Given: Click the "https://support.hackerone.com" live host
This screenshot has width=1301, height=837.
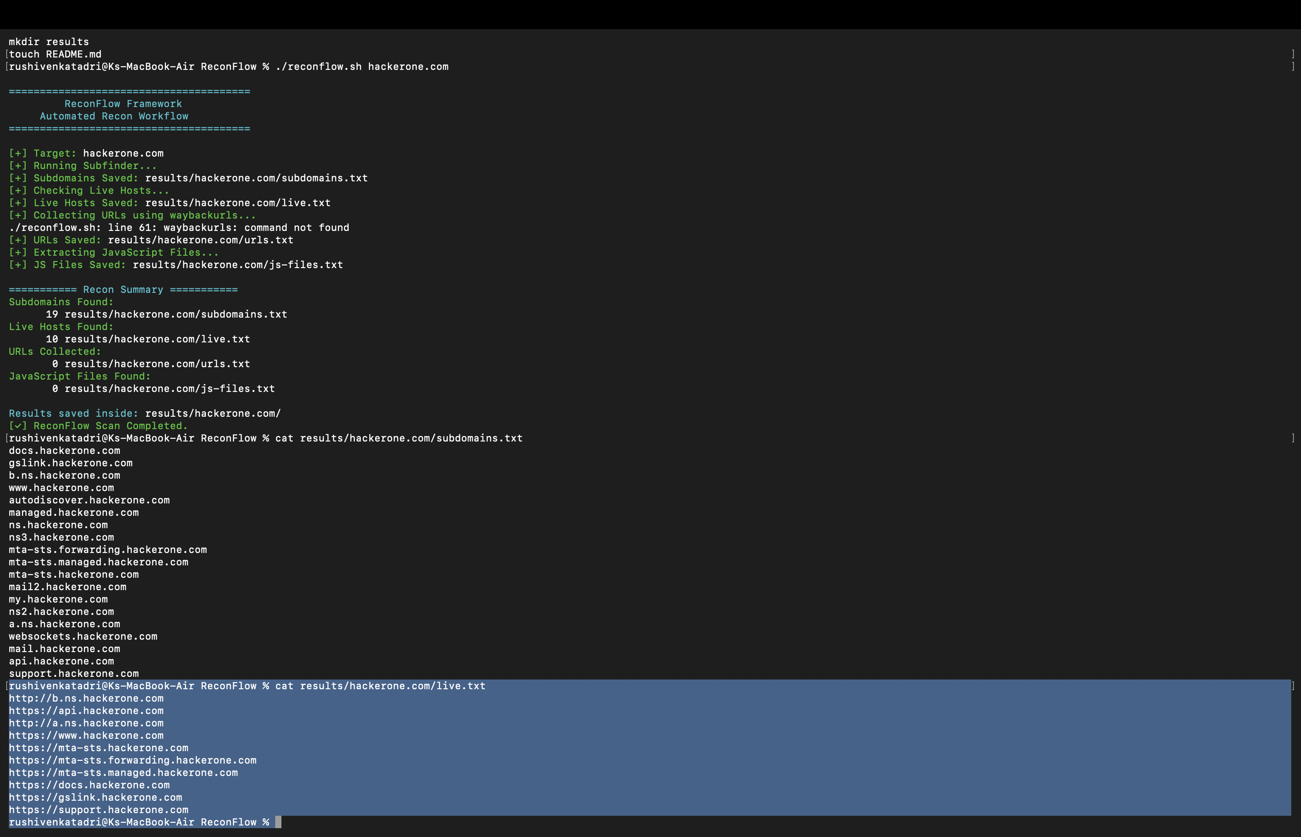Looking at the screenshot, I should (x=98, y=810).
